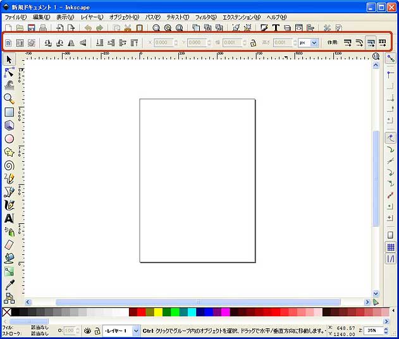Open the ファイル(F) menu
This screenshot has height=339, width=399.
(16, 17)
